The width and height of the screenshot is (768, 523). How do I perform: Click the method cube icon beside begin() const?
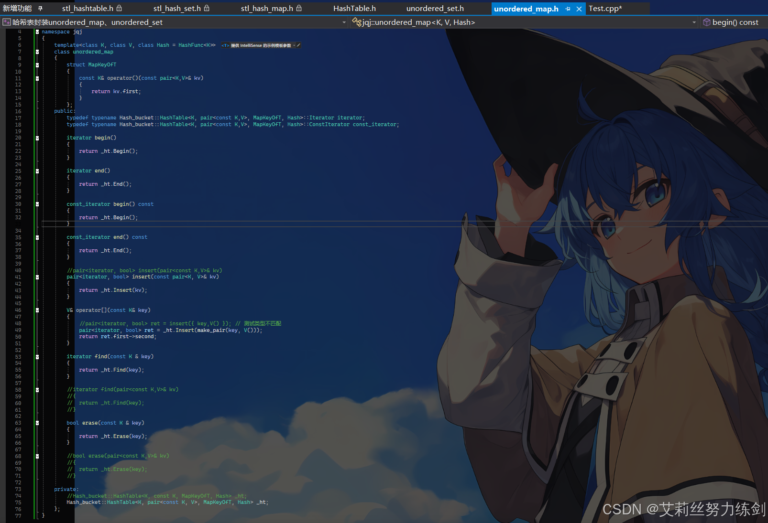[x=706, y=22]
